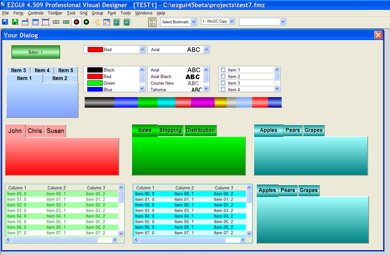Click the green book right-arrow icon
This screenshot has height=255, width=390.
coord(127,22)
